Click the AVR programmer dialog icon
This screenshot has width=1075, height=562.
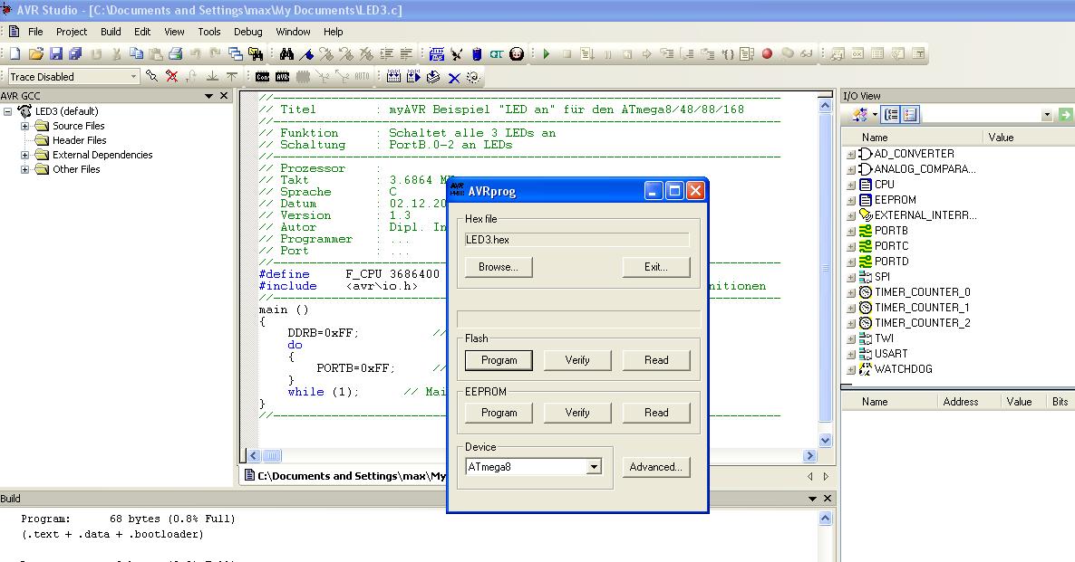(x=283, y=77)
